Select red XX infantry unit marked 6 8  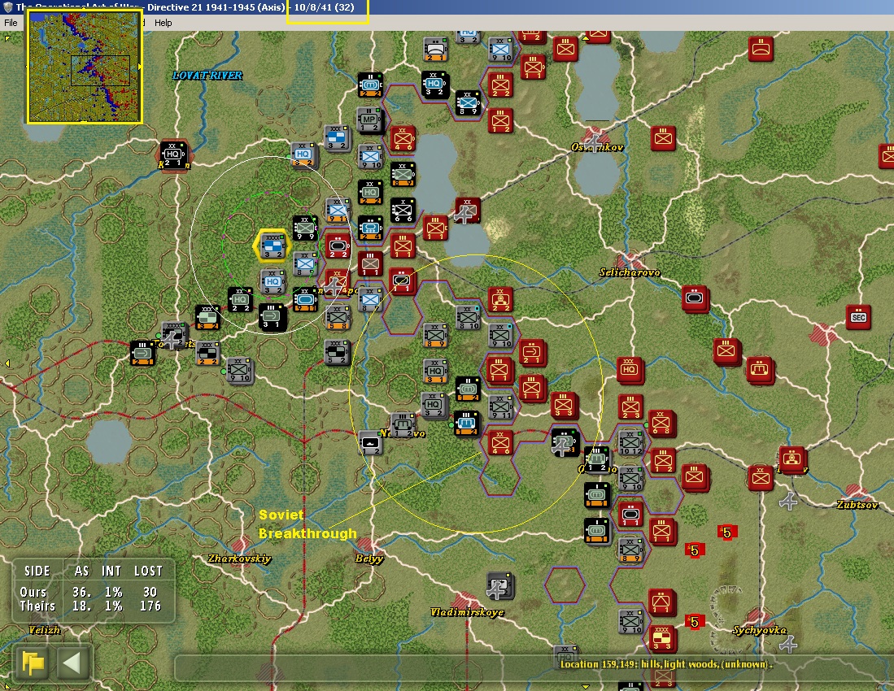(661, 424)
